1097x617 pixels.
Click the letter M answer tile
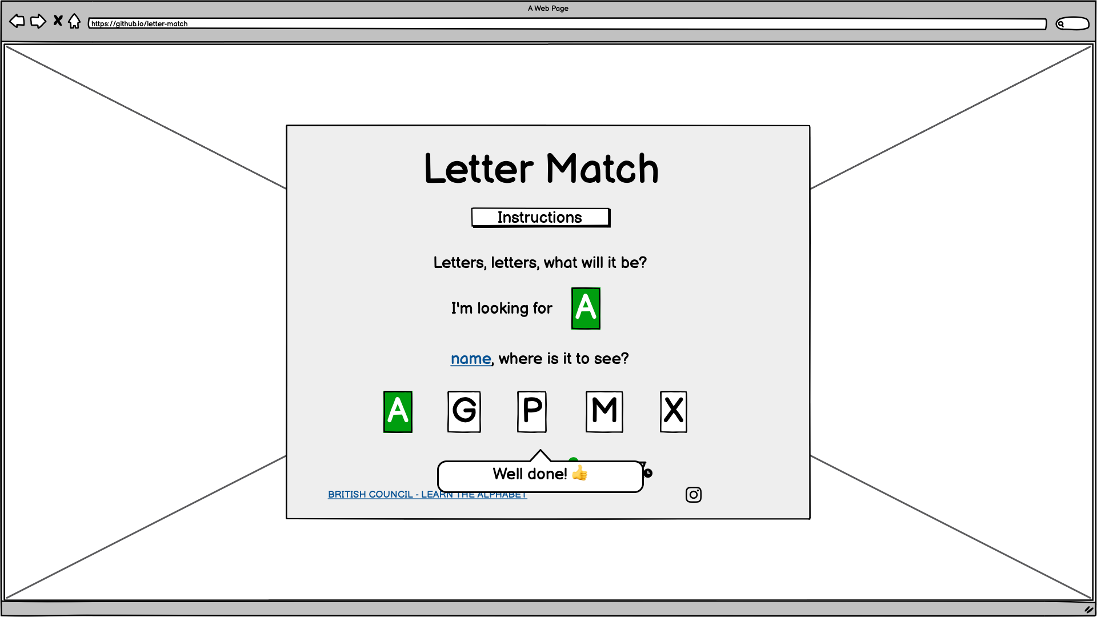(x=603, y=411)
